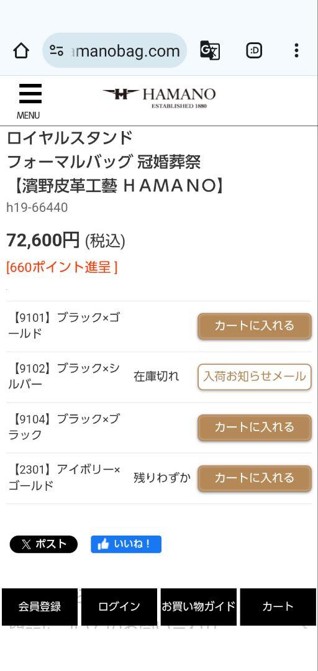Tap the browser home icon

21,51
